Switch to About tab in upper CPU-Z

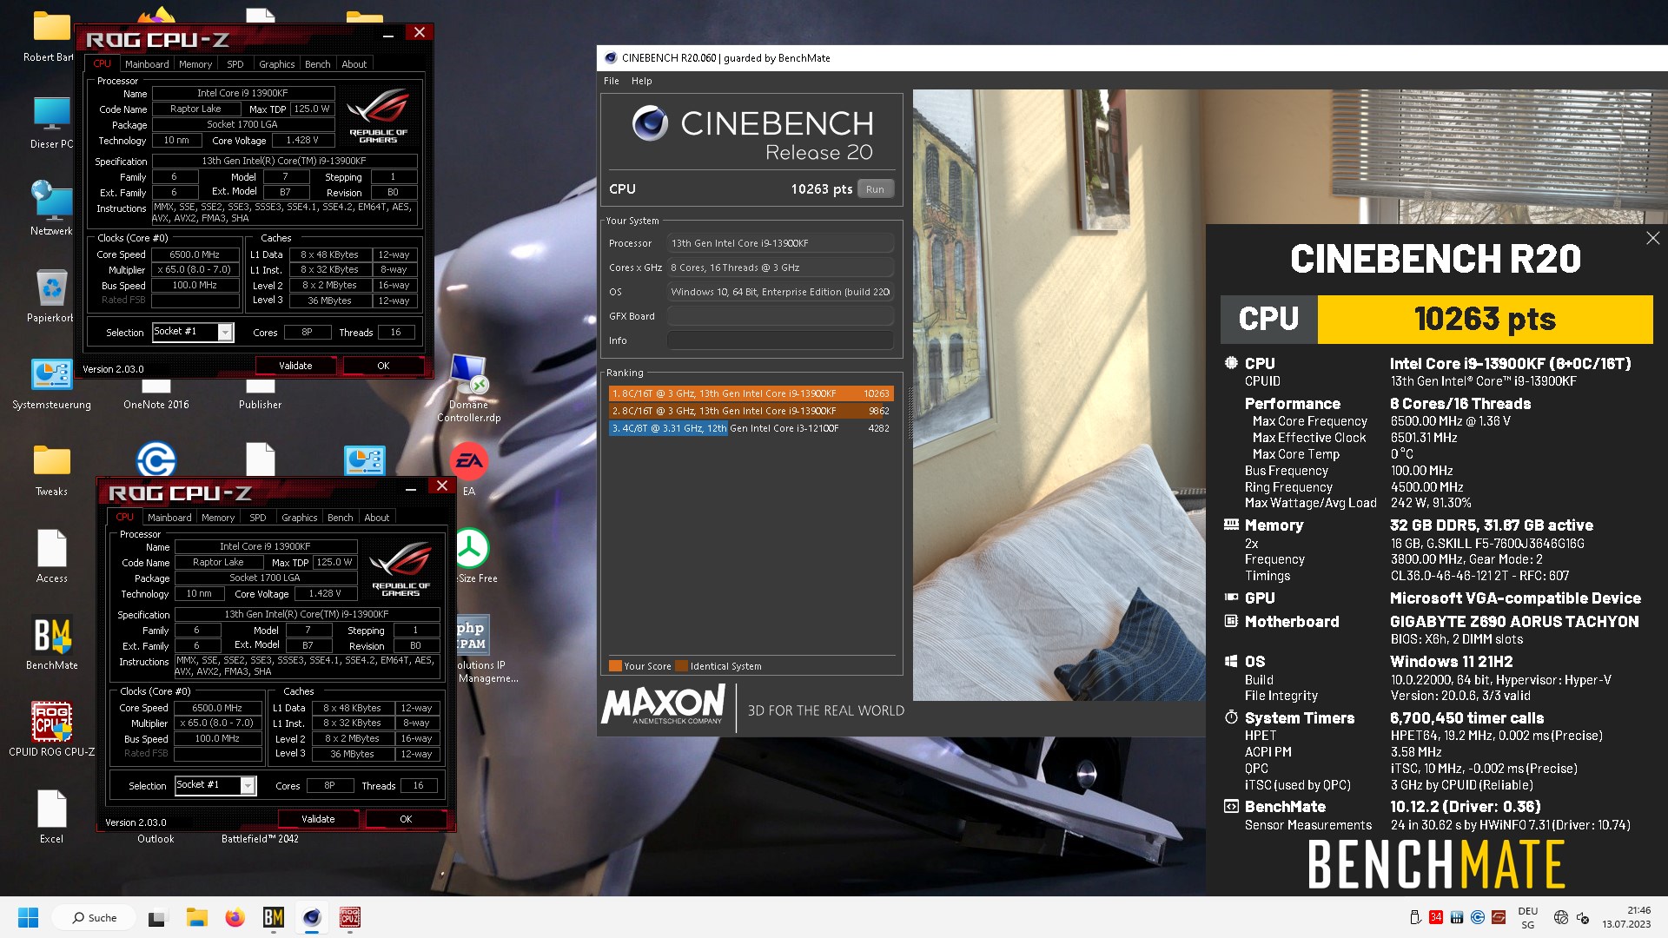(354, 64)
